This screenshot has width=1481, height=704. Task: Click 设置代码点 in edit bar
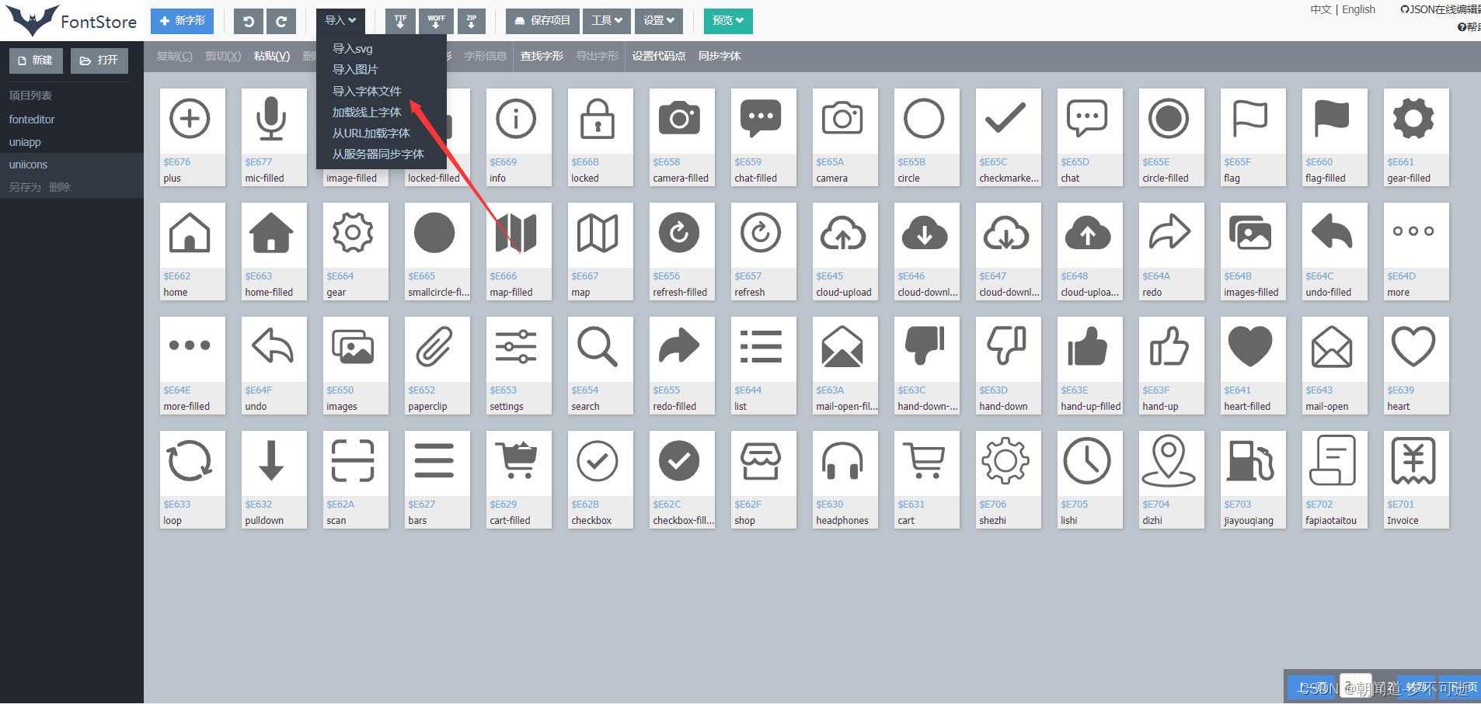point(659,56)
